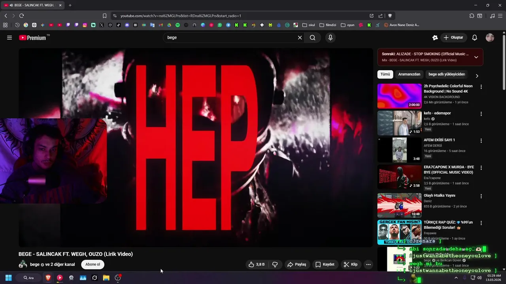Show hidden system tray icons chevron

[456, 278]
